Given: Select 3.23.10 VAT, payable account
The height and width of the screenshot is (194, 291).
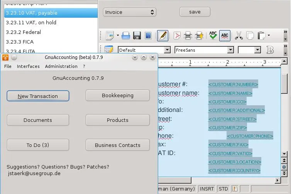Looking at the screenshot, I should [x=51, y=13].
